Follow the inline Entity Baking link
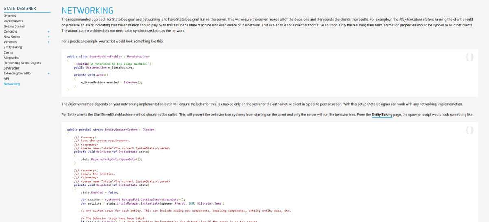Image resolution: width=489 pixels, height=222 pixels. 382,115
